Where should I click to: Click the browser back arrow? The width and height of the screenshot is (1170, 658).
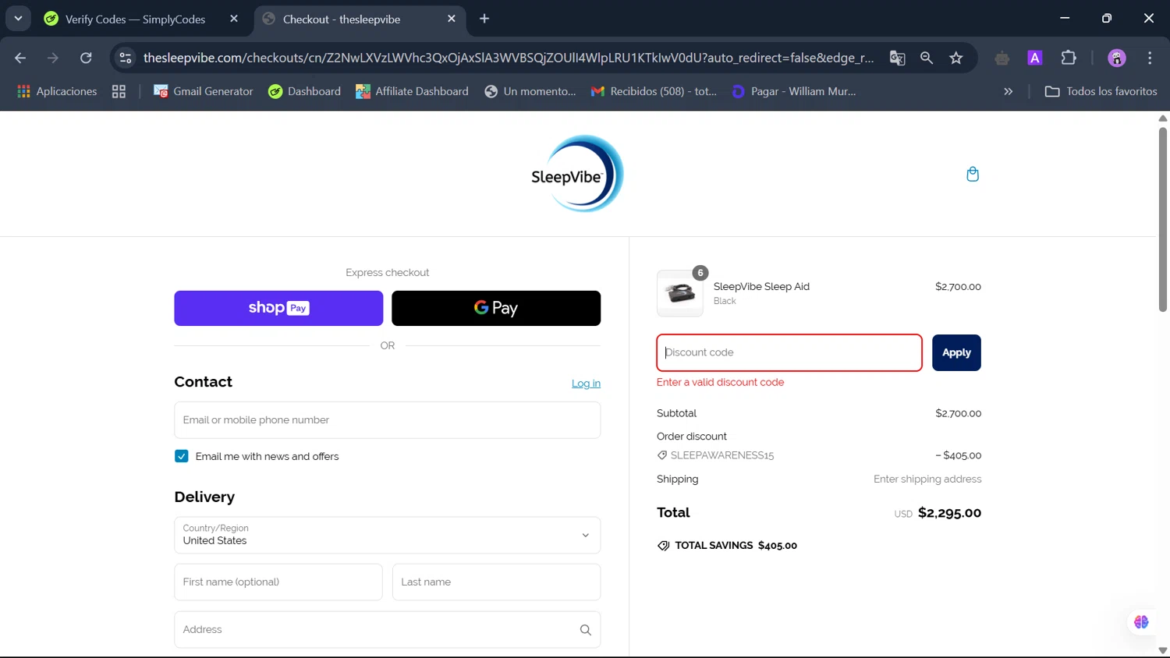pos(20,58)
